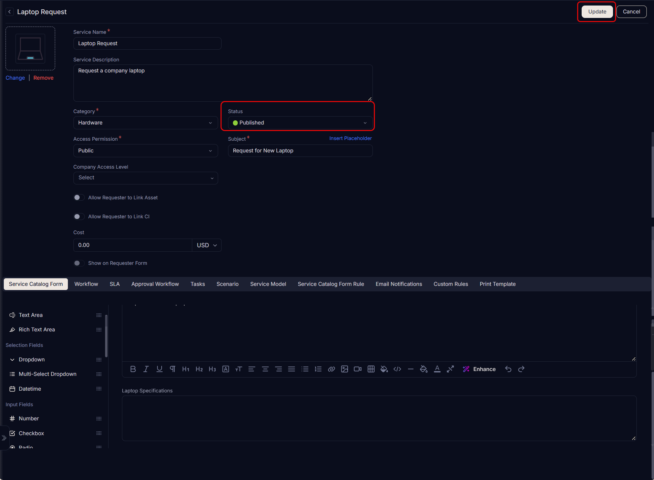Open the text highlight color picker
The height and width of the screenshot is (480, 654).
(424, 369)
